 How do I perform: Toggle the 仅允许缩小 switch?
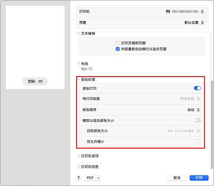(x=197, y=141)
